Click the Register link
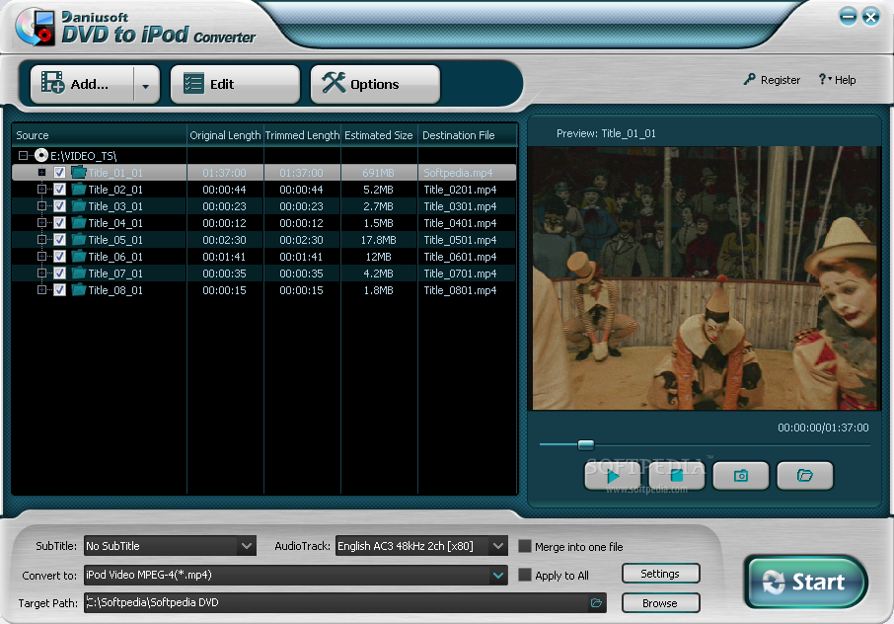This screenshot has height=624, width=894. (x=772, y=80)
